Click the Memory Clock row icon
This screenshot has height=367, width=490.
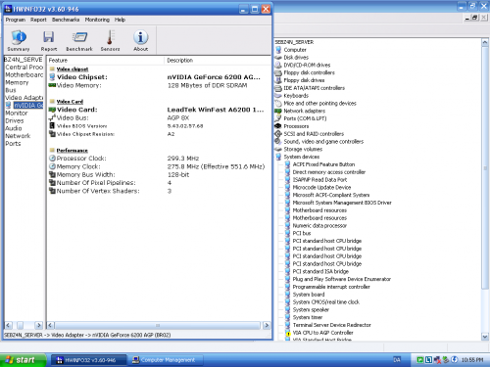click(52, 166)
